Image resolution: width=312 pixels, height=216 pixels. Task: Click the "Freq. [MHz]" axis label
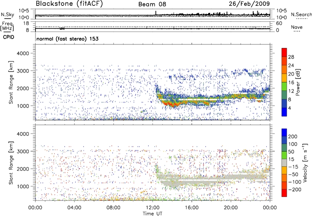tap(7, 27)
